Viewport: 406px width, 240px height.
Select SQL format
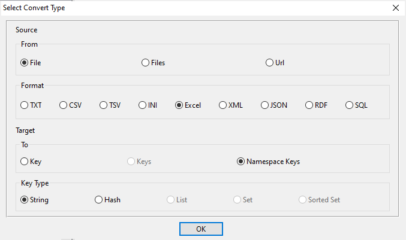pyautogui.click(x=350, y=105)
